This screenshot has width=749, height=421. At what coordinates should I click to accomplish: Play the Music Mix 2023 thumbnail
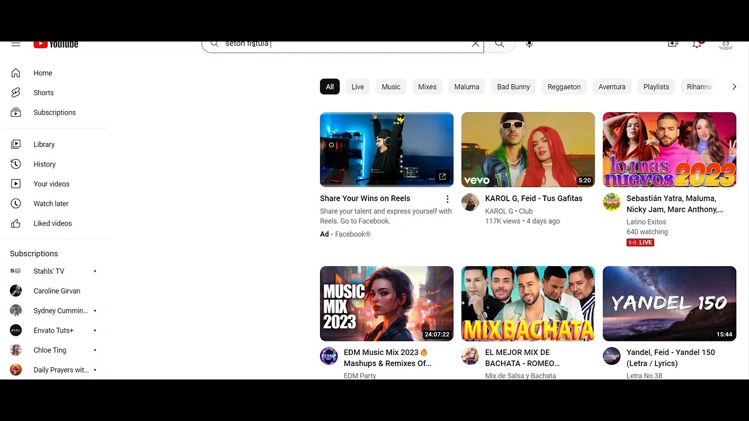[387, 303]
